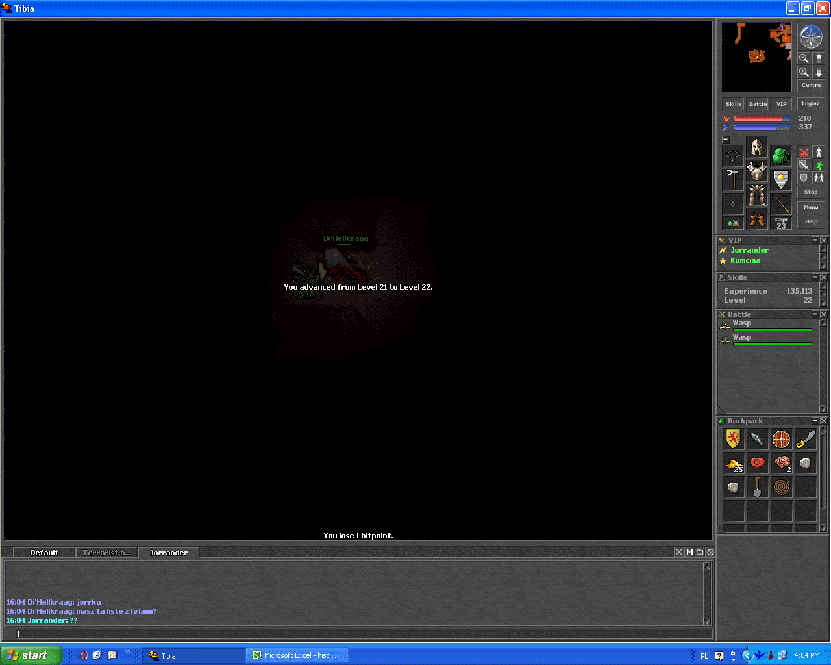Click the Centre minimap button
Screen dimensions: 831x665
811,85
